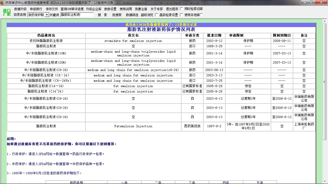Viewport: 328px width, 184px height.
Task: Click the 2002-9-12 approval date cell
Action: tap(214, 41)
